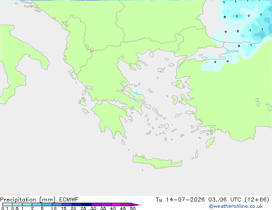
Task: Pick the 5–10 mm light blue swatch
Action: (x=47, y=204)
